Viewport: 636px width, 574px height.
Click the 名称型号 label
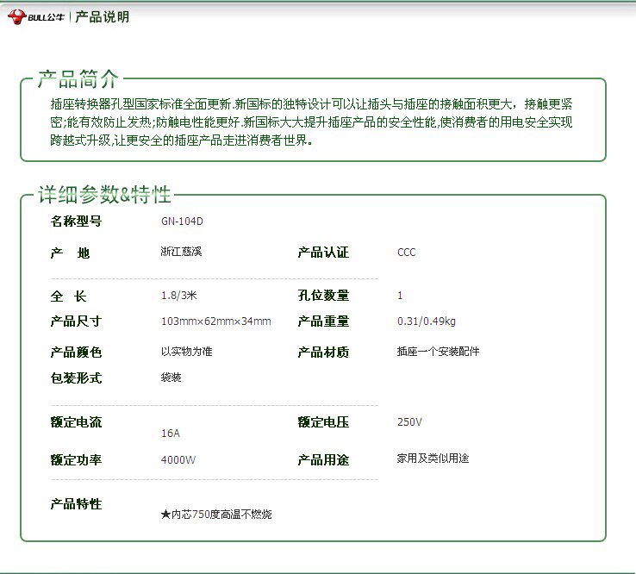click(x=76, y=221)
